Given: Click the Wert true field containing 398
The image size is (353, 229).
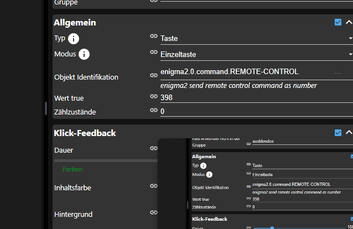Looking at the screenshot, I should point(255,97).
